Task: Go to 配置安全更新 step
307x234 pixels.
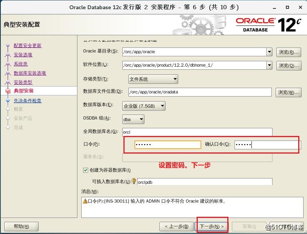Action: 28,46
